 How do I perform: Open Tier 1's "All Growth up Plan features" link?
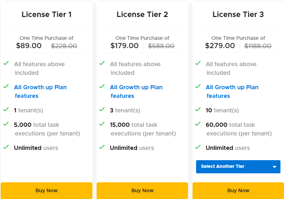pos(40,91)
